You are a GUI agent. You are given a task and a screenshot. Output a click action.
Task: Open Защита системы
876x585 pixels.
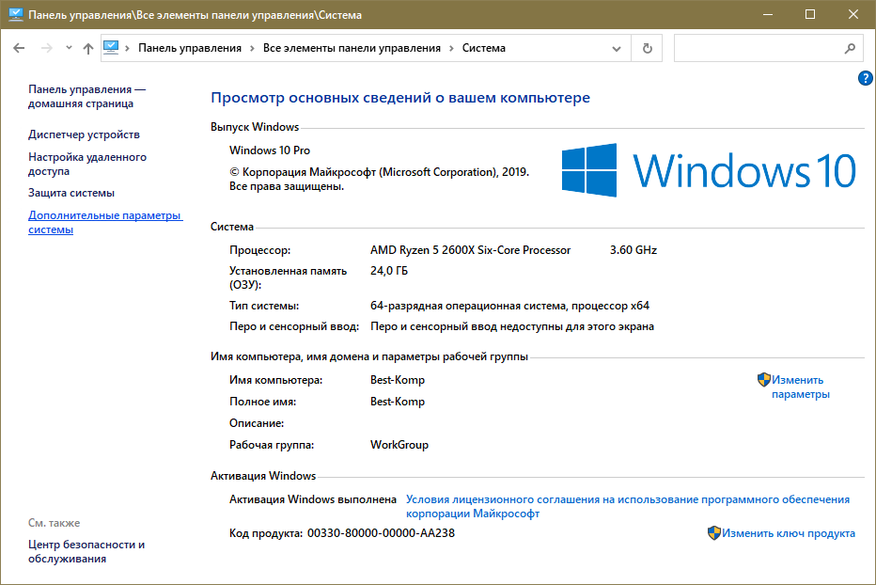(x=71, y=193)
